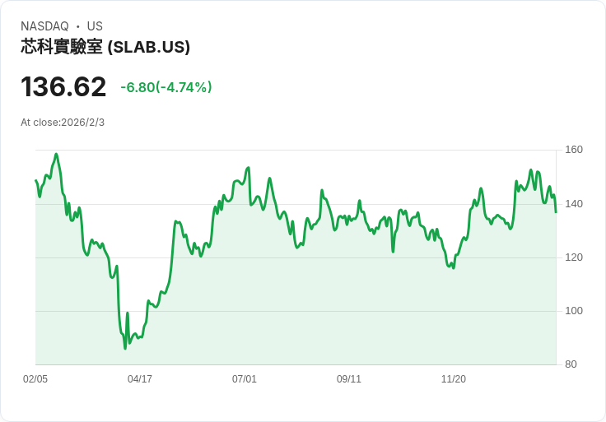Viewport: 606px width, 422px height.
Task: Click the final endpoint of the price line
Action: coord(556,212)
